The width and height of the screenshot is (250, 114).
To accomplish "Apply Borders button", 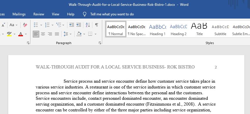I will 90,34.
